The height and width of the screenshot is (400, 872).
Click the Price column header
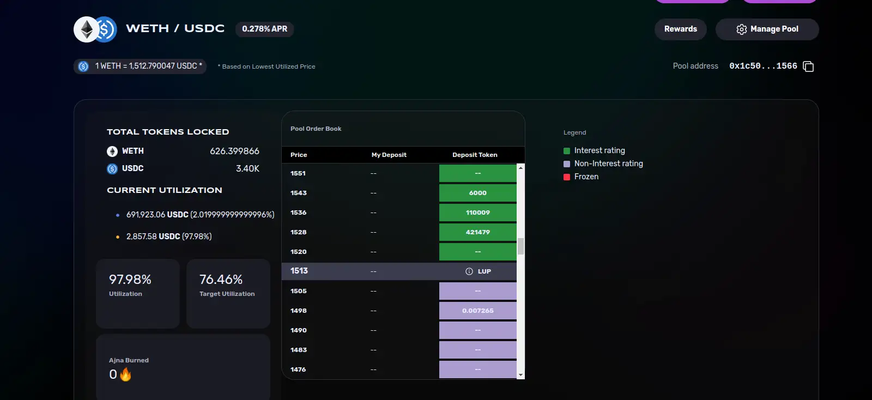pyautogui.click(x=299, y=155)
